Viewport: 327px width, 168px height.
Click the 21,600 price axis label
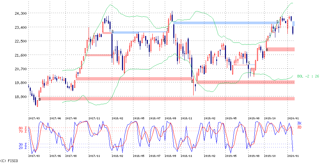pyautogui.click(x=21, y=55)
